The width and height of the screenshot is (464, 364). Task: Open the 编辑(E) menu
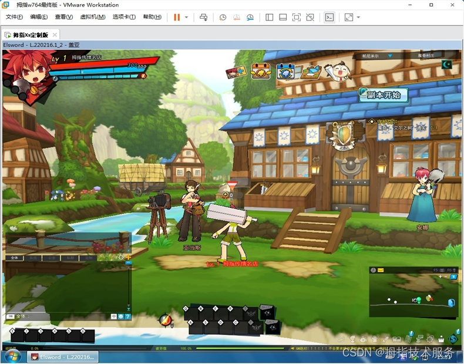pos(39,17)
